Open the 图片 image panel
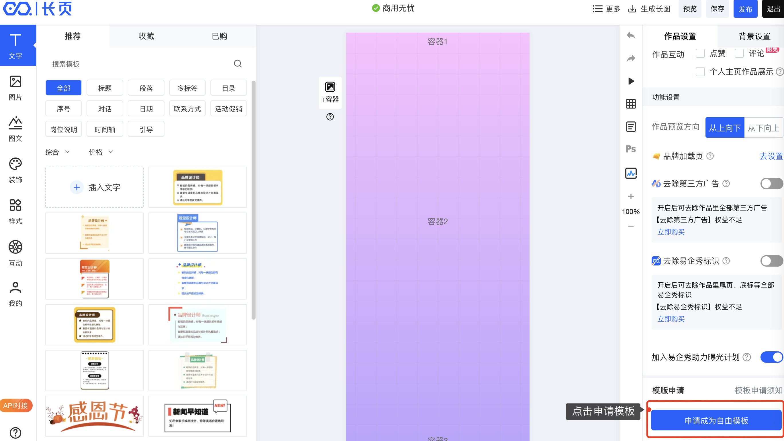The image size is (784, 441). [x=15, y=88]
